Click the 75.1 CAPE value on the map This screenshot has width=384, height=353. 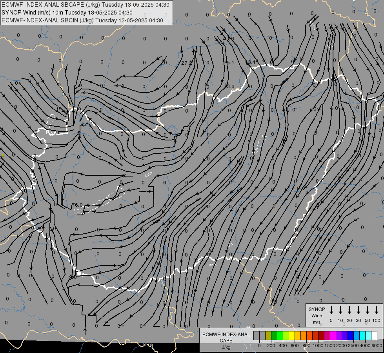click(229, 63)
